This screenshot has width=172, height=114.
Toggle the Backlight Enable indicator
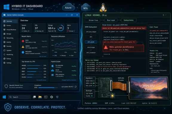pos(92,96)
